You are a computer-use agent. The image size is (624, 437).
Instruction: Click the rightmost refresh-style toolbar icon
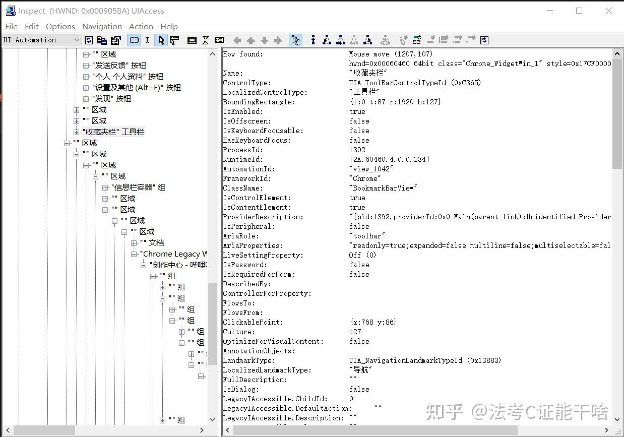coord(483,40)
